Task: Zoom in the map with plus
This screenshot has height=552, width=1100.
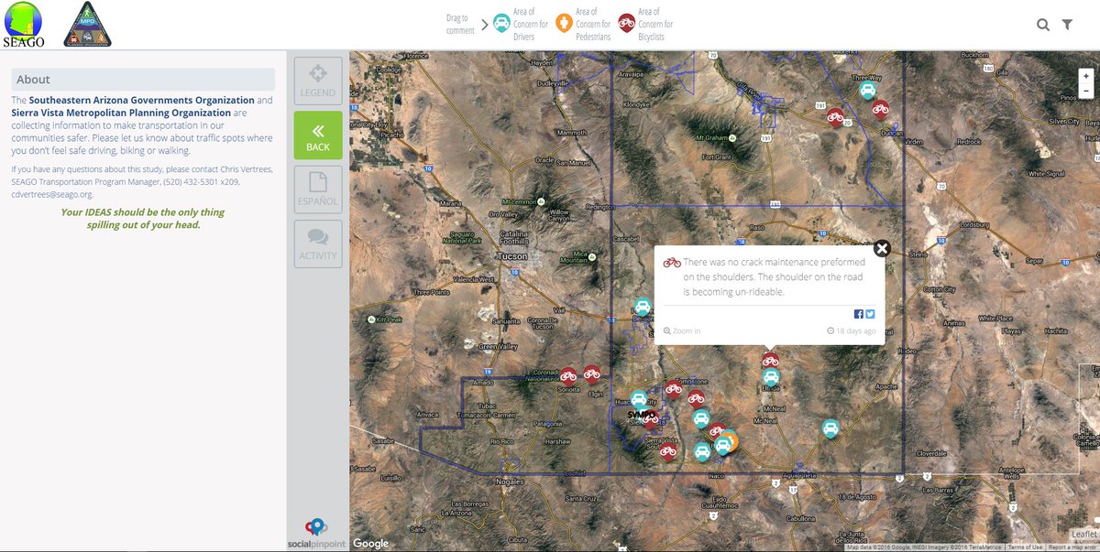Action: 1085,76
